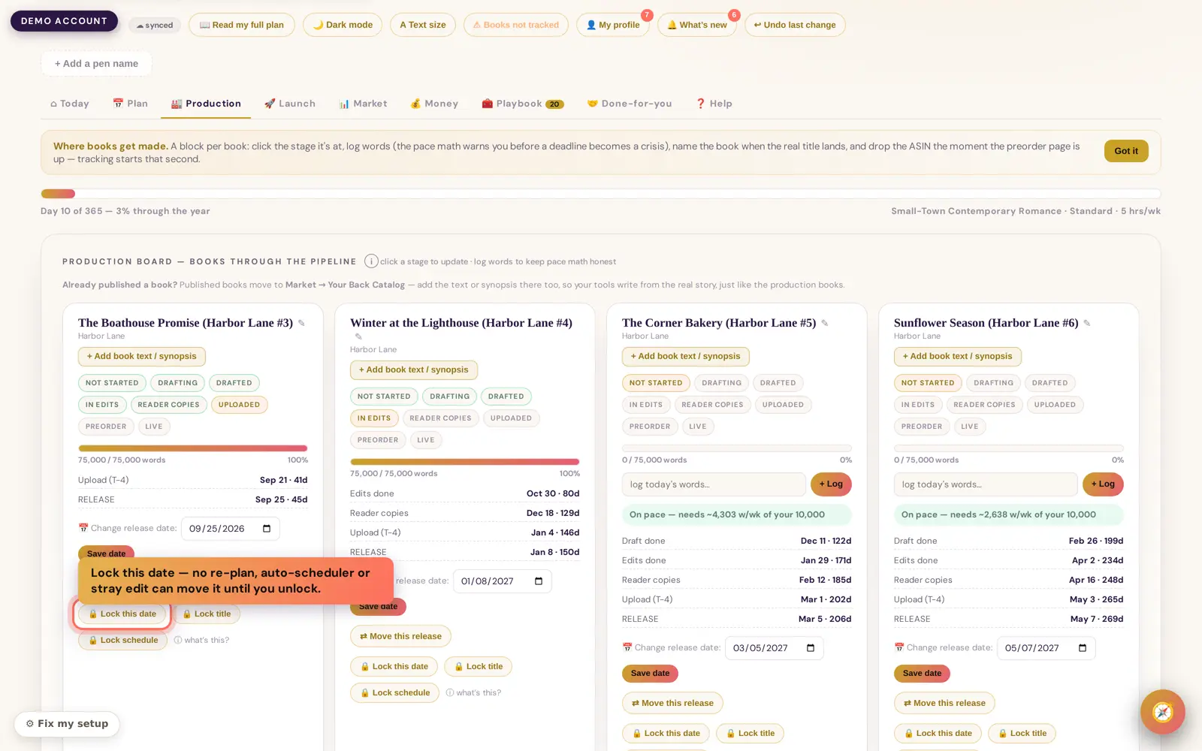Toggle Dark mode
Screen dimensions: 1202x751
point(343,25)
